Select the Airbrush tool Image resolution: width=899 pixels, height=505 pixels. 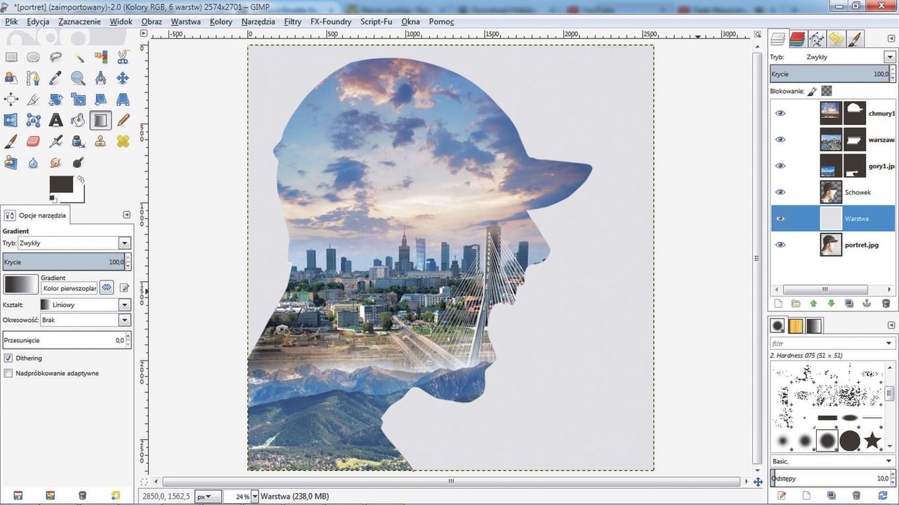55,142
